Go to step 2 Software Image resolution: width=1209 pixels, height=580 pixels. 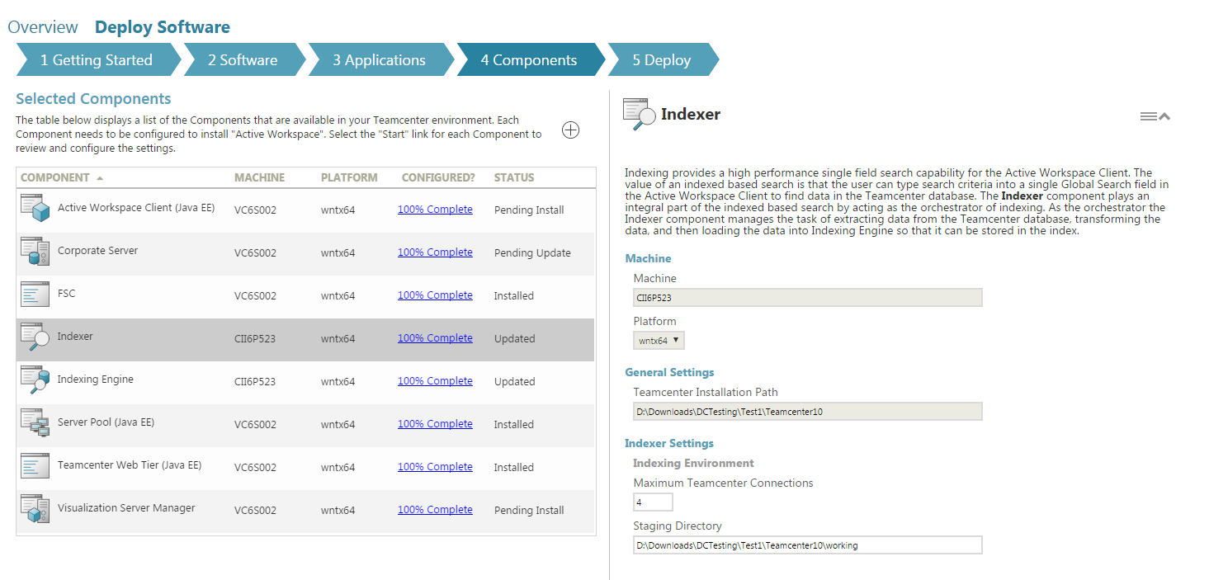[243, 59]
